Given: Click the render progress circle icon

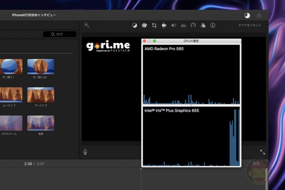Looking at the screenshot, I should [x=247, y=15].
